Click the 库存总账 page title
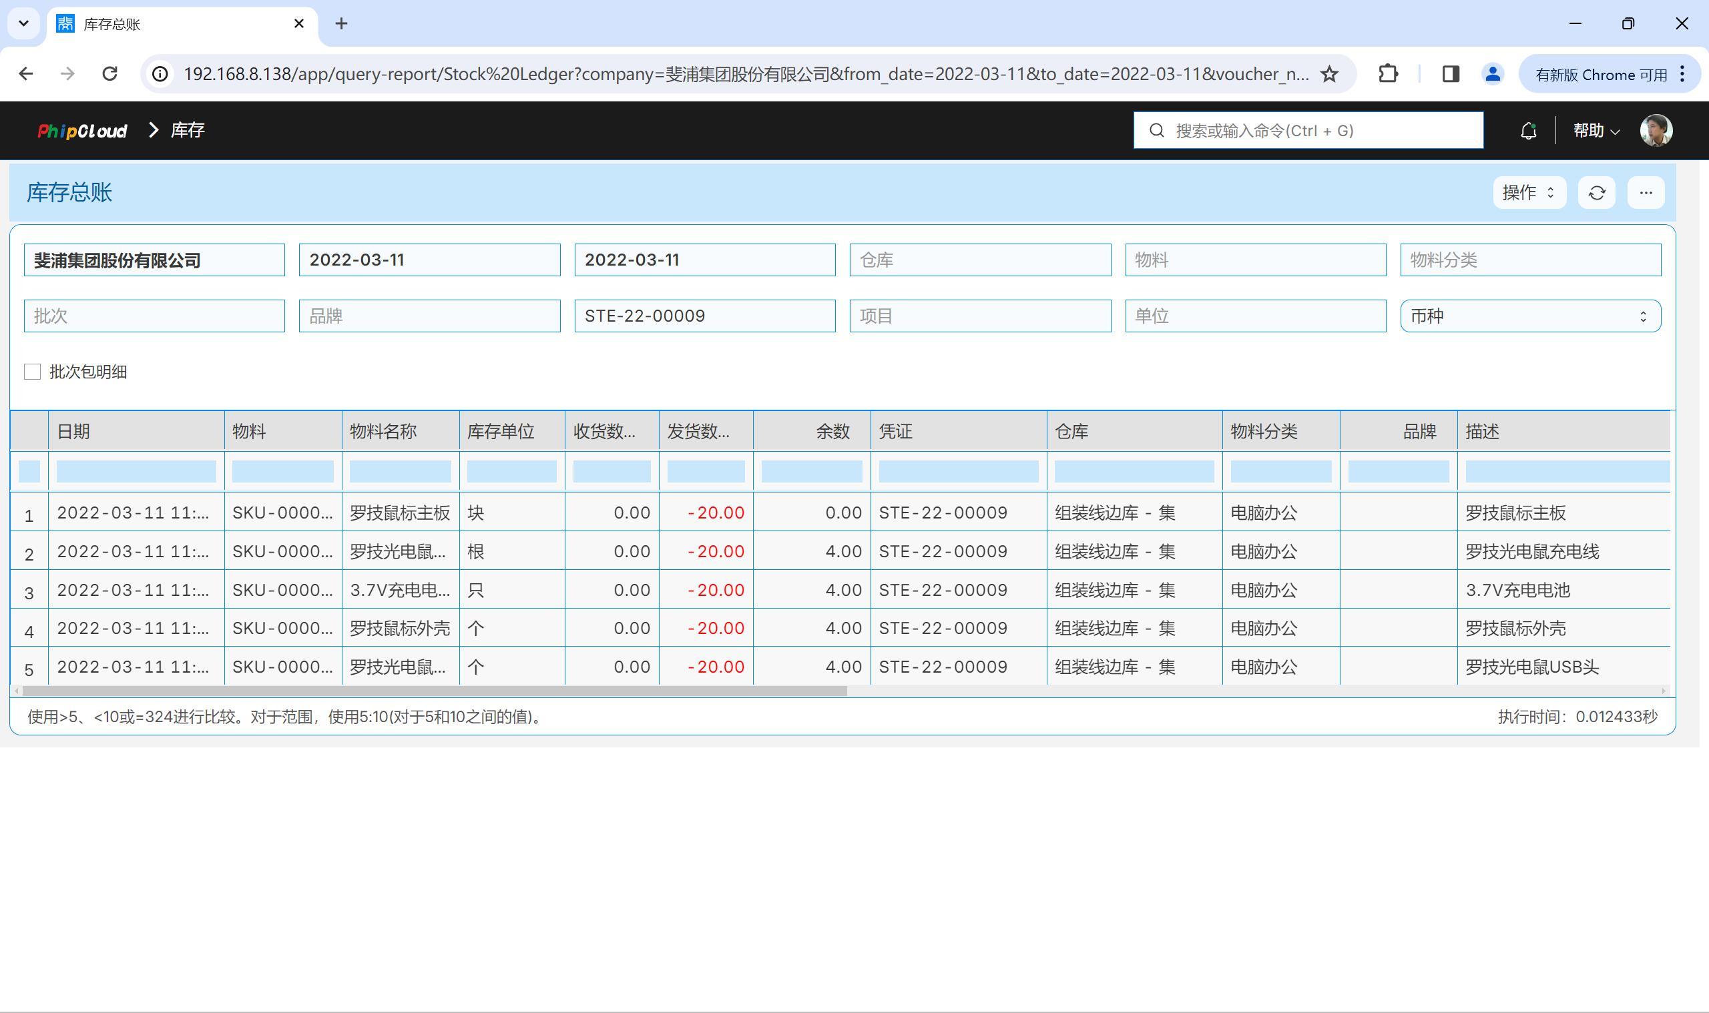This screenshot has height=1013, width=1709. [69, 192]
